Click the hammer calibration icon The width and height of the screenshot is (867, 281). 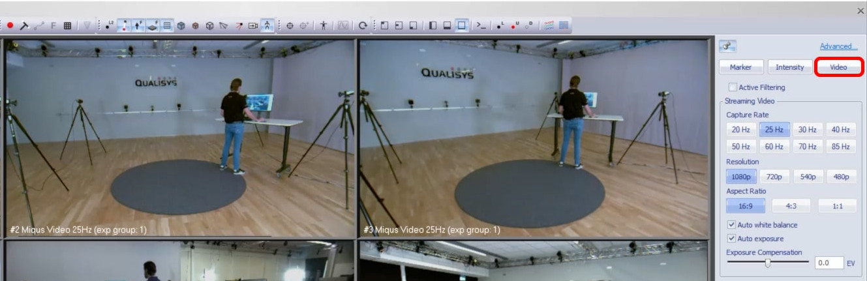[x=24, y=25]
